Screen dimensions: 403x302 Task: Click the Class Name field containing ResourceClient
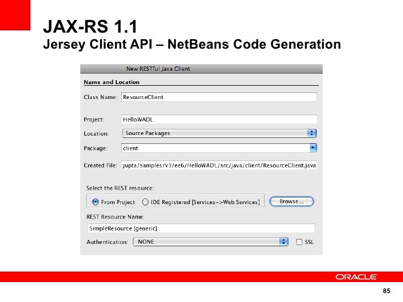(219, 97)
